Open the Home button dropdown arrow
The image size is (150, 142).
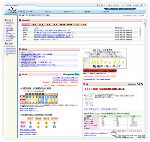pyautogui.click(x=99, y=5)
